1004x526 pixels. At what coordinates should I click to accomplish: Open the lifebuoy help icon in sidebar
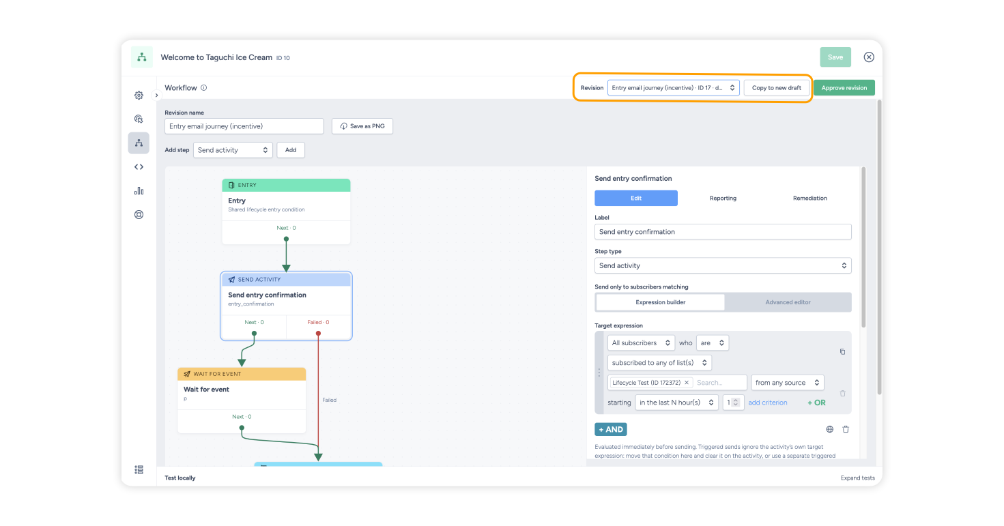click(139, 215)
